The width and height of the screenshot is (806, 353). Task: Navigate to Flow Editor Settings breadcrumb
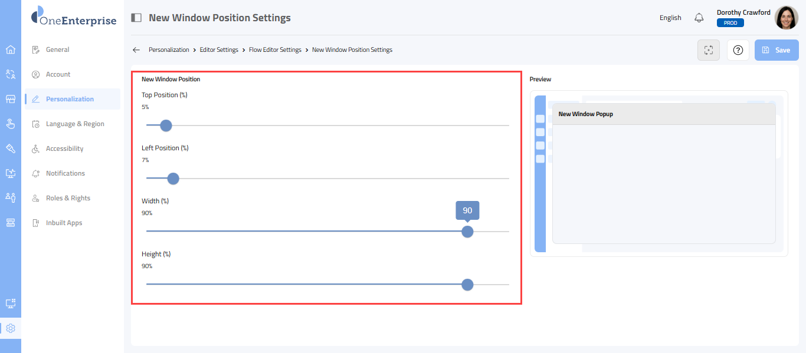coord(275,50)
